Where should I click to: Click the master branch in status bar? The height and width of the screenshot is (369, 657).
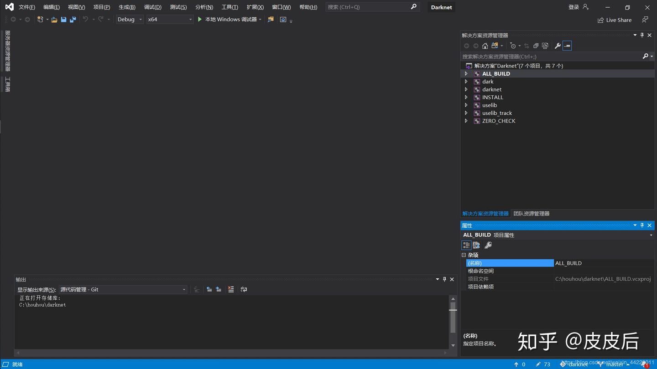click(614, 364)
